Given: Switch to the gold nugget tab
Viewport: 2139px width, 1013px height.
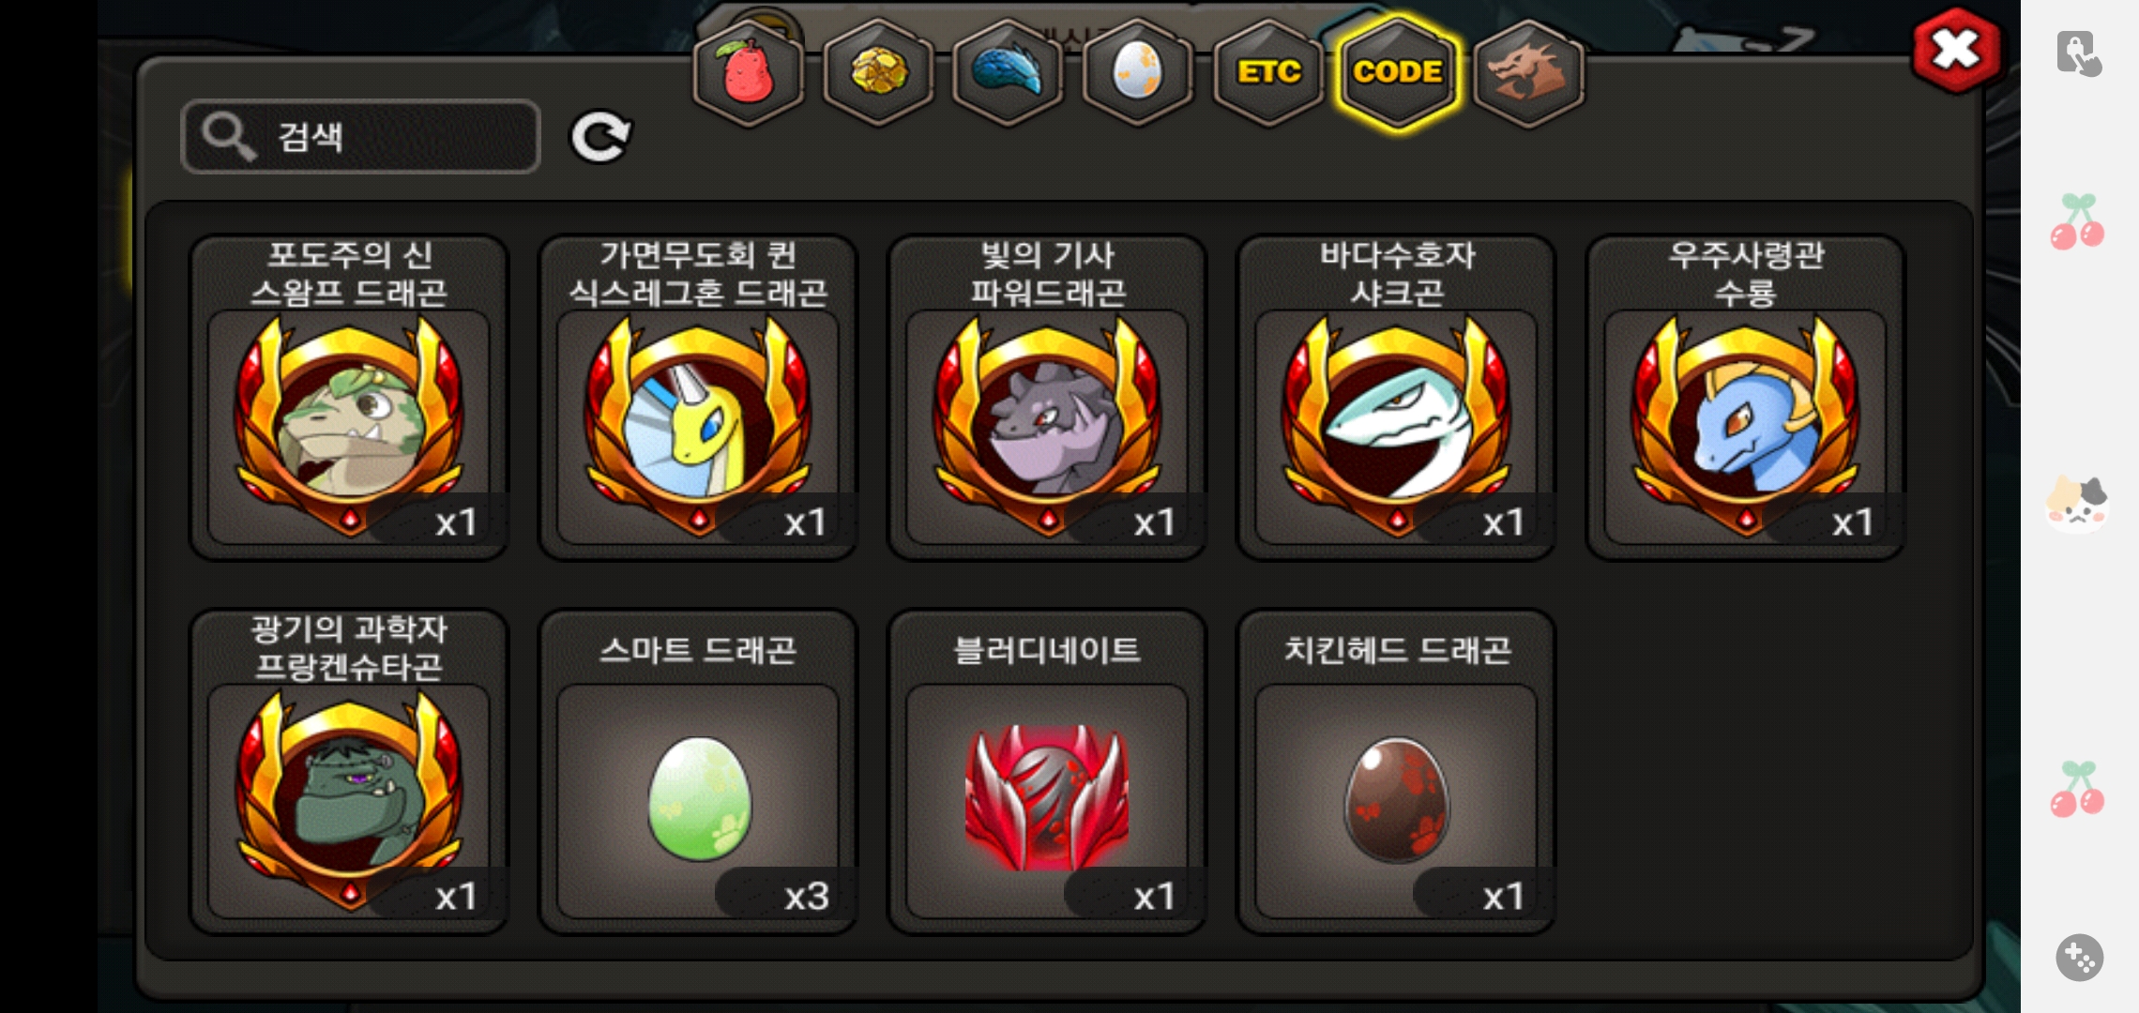Looking at the screenshot, I should 878,72.
